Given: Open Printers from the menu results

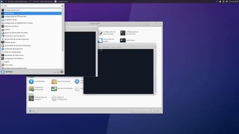Looking at the screenshot, I should (31, 29).
